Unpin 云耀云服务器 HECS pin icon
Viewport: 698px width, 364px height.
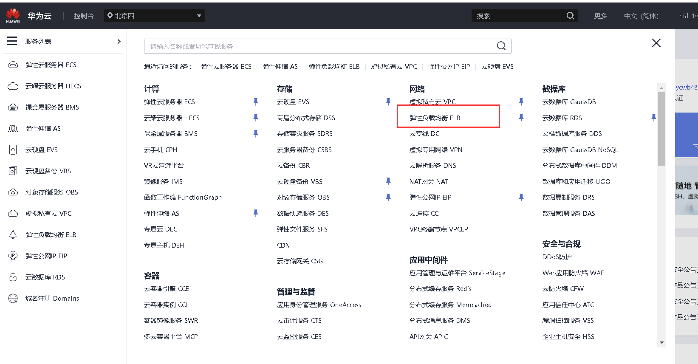pos(256,118)
